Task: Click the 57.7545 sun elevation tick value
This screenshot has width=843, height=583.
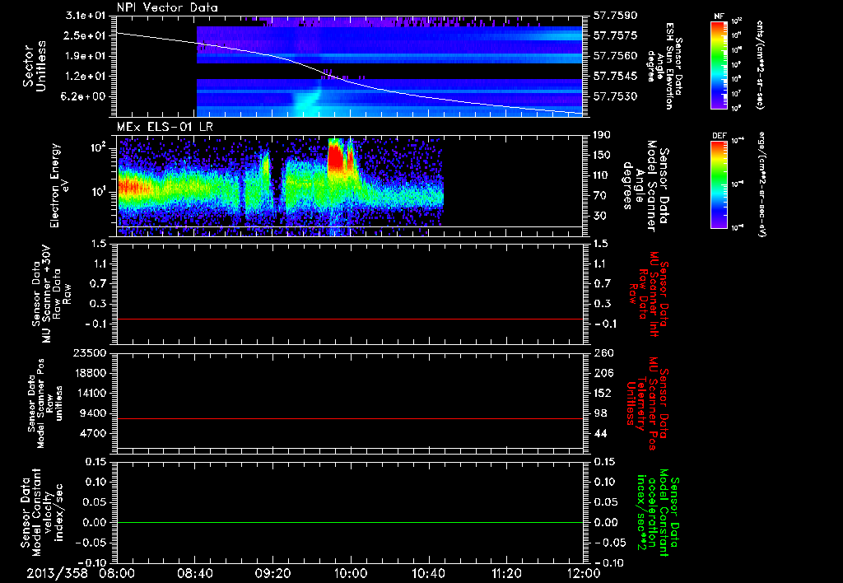Action: (615, 77)
